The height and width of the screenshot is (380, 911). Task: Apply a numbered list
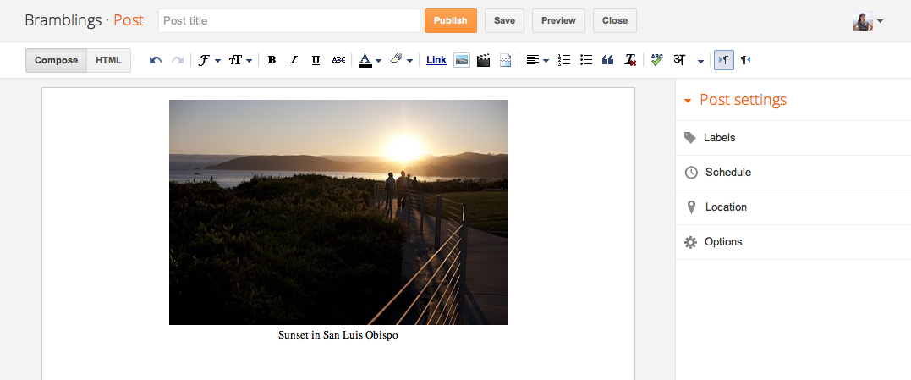pyautogui.click(x=565, y=60)
